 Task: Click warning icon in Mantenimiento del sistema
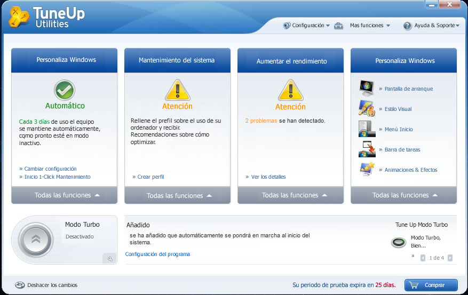coord(178,90)
